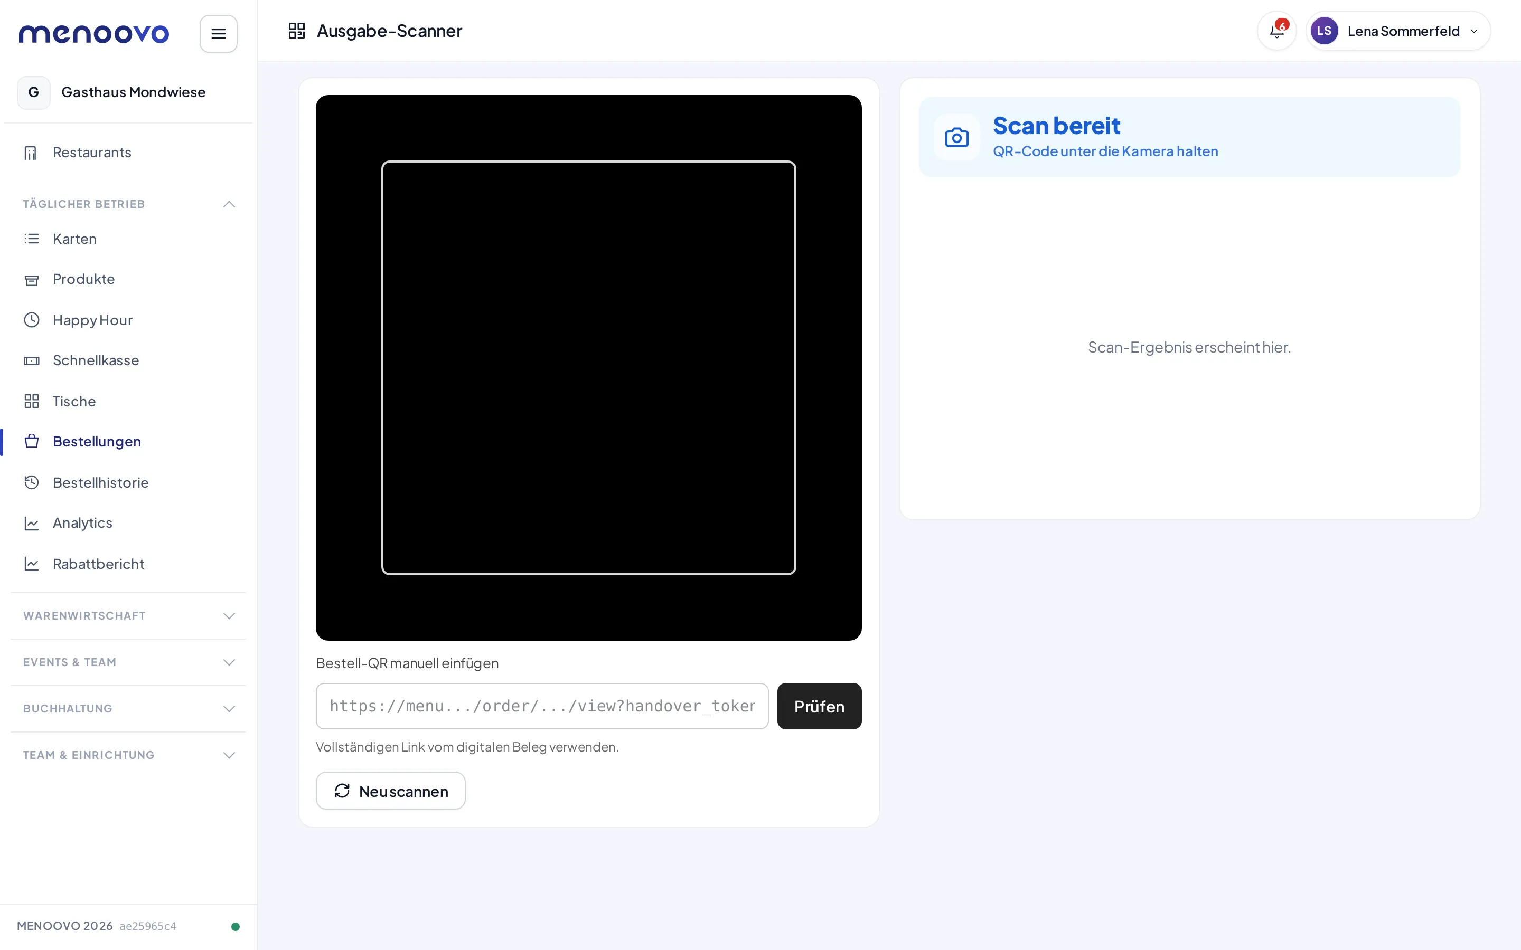The image size is (1521, 950).
Task: Click the Restaurants building icon
Action: pos(31,153)
